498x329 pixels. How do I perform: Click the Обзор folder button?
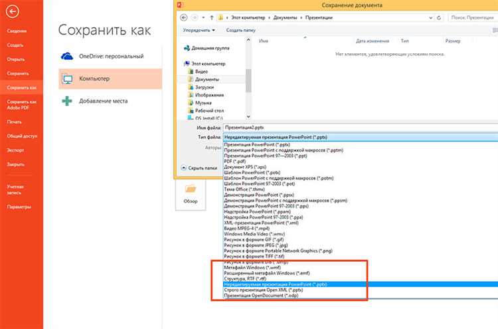[x=191, y=193]
